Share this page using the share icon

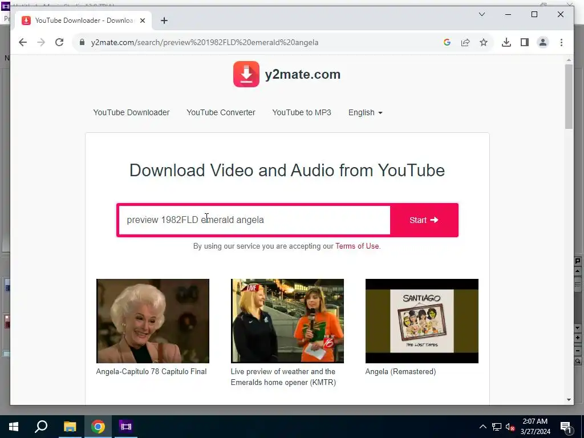465,42
